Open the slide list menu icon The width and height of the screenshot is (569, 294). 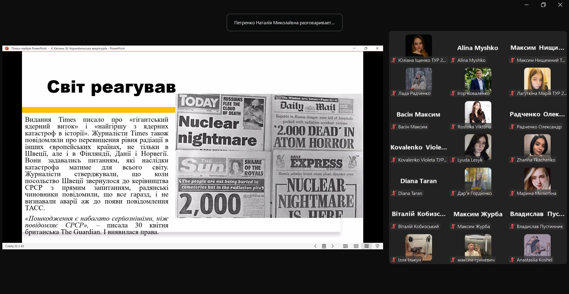tap(324, 246)
